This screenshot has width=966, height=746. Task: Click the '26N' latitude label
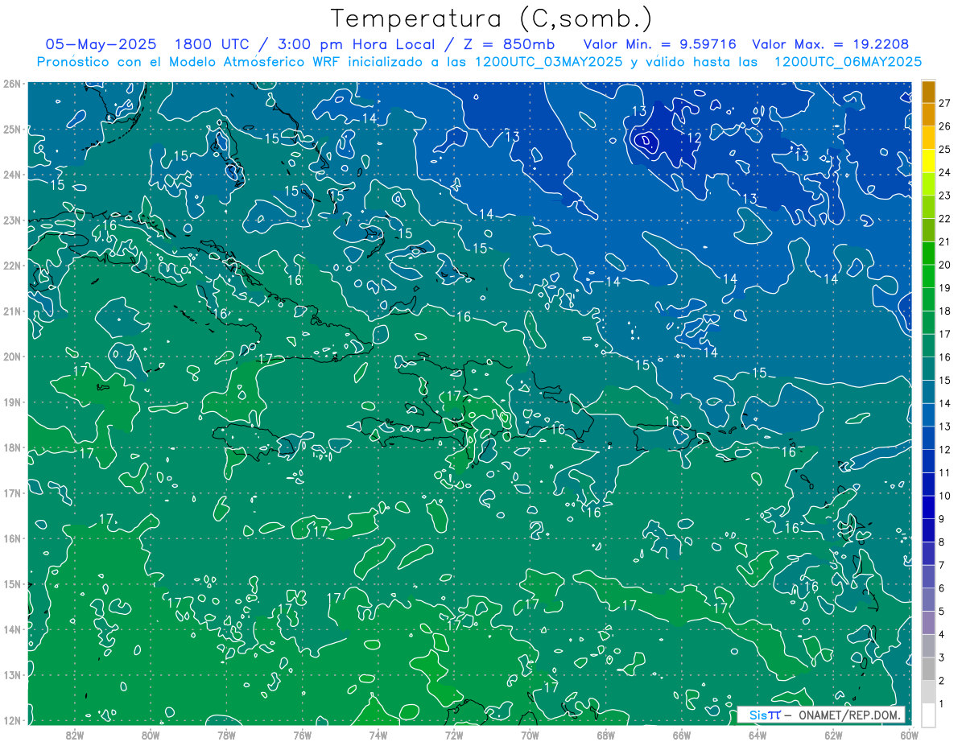12,84
